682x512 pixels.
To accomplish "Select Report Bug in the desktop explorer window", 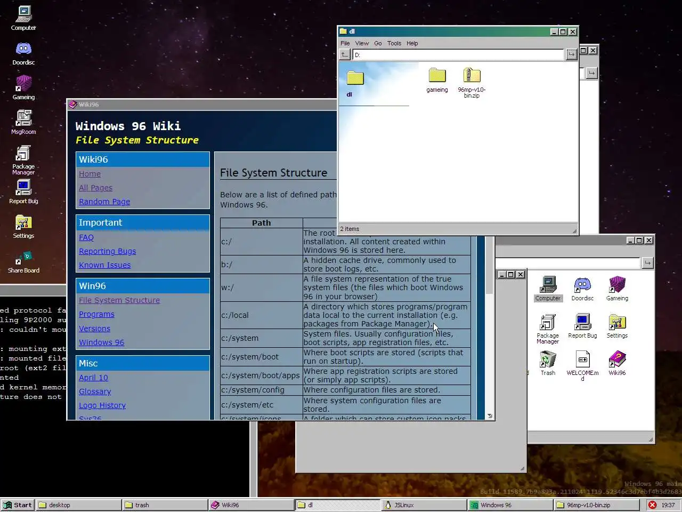I will (x=582, y=326).
